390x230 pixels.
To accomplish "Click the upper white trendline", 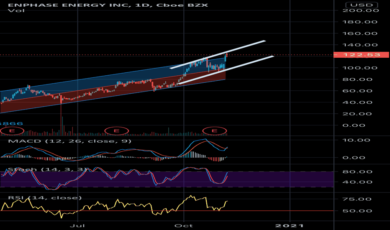I will (x=218, y=54).
